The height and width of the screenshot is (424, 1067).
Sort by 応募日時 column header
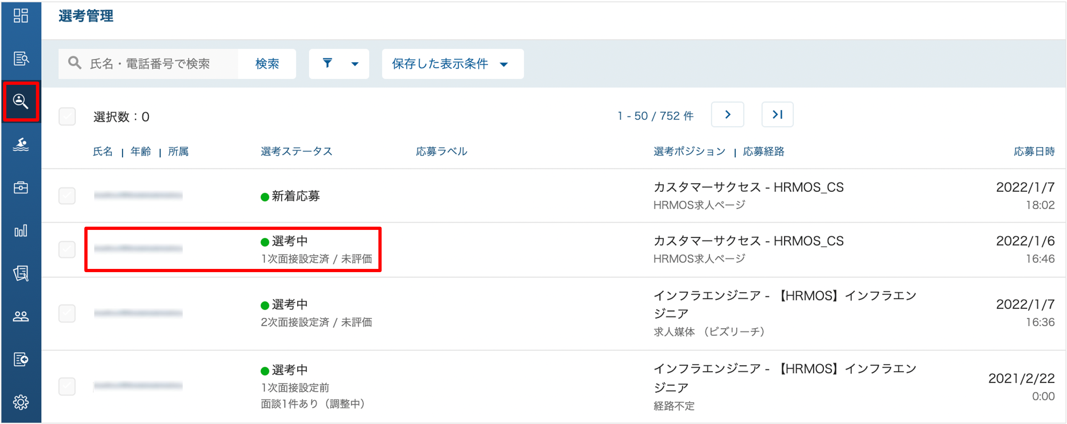(1034, 152)
